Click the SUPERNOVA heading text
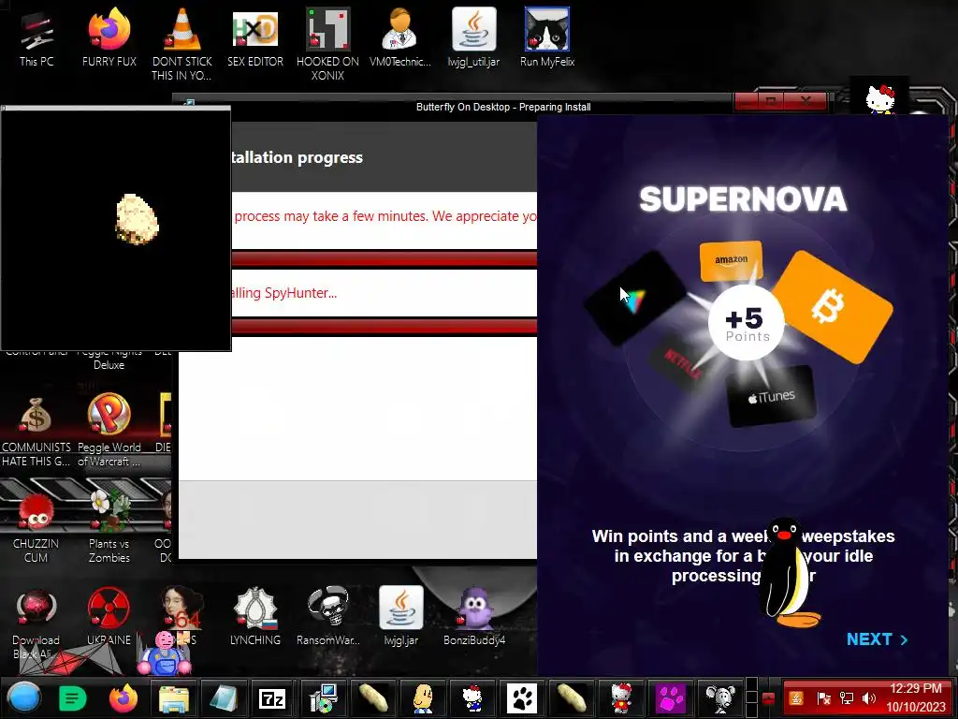This screenshot has width=958, height=719. point(743,199)
